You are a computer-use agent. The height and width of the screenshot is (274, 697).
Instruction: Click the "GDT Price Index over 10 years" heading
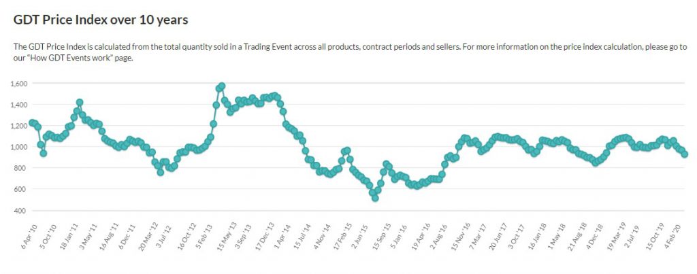tap(101, 20)
